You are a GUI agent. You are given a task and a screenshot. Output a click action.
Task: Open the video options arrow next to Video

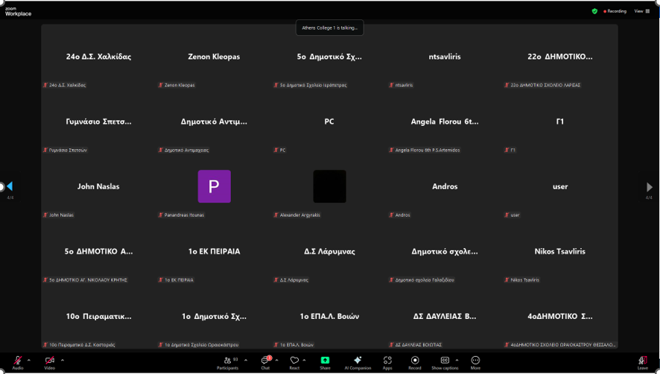63,360
